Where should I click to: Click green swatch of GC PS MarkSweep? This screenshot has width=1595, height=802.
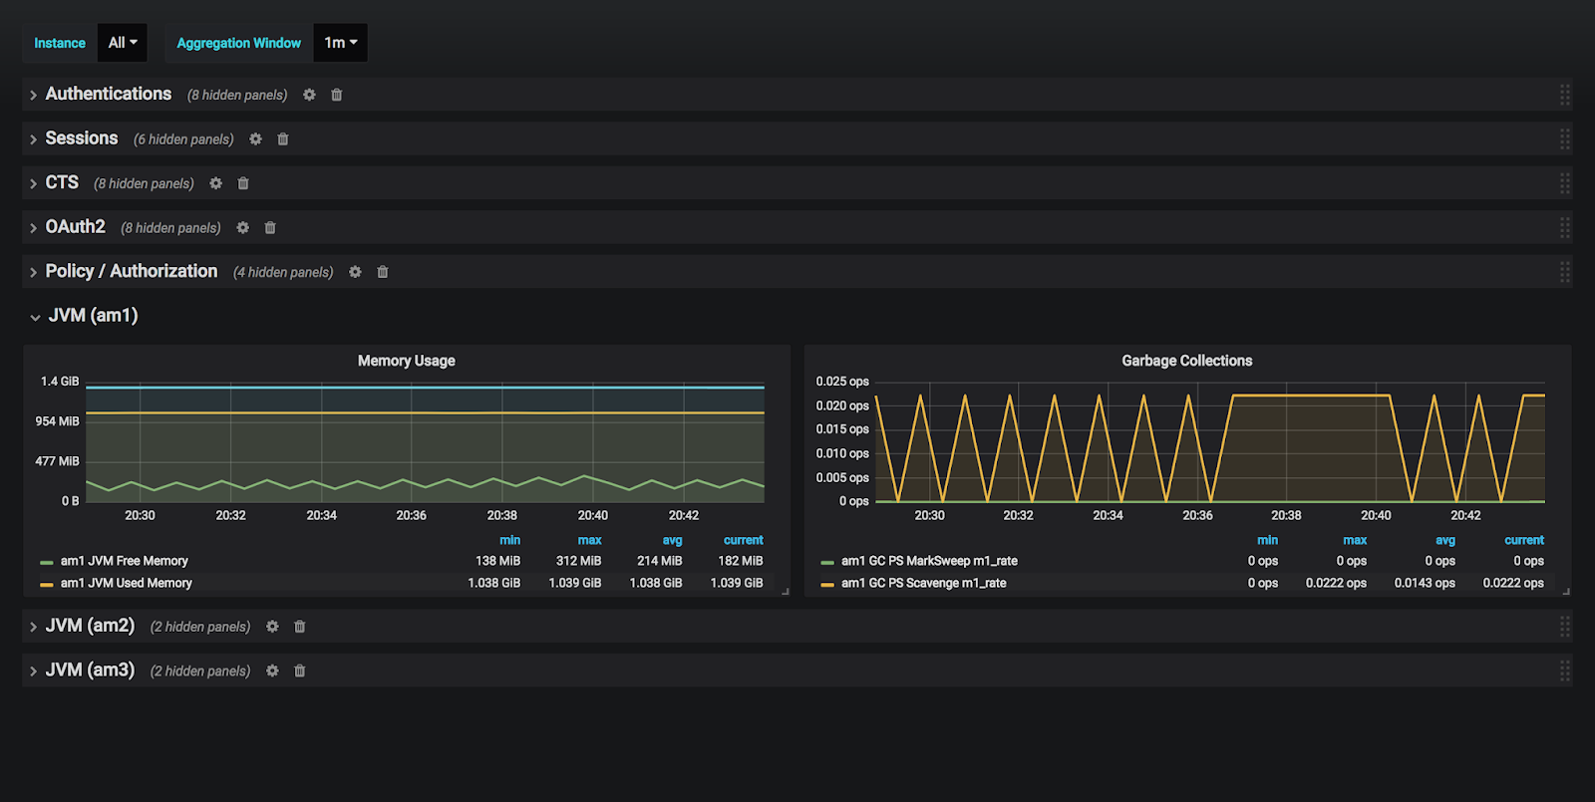[x=827, y=562]
